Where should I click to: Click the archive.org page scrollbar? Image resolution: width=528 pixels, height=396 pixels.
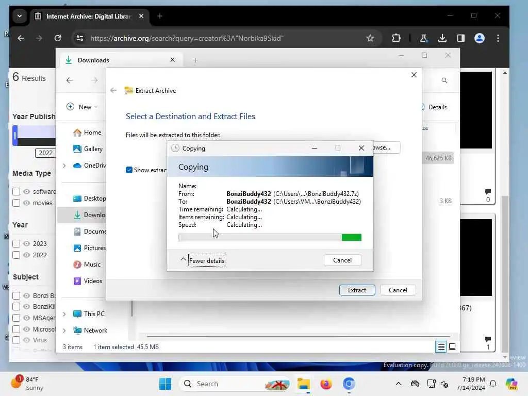coord(504,273)
